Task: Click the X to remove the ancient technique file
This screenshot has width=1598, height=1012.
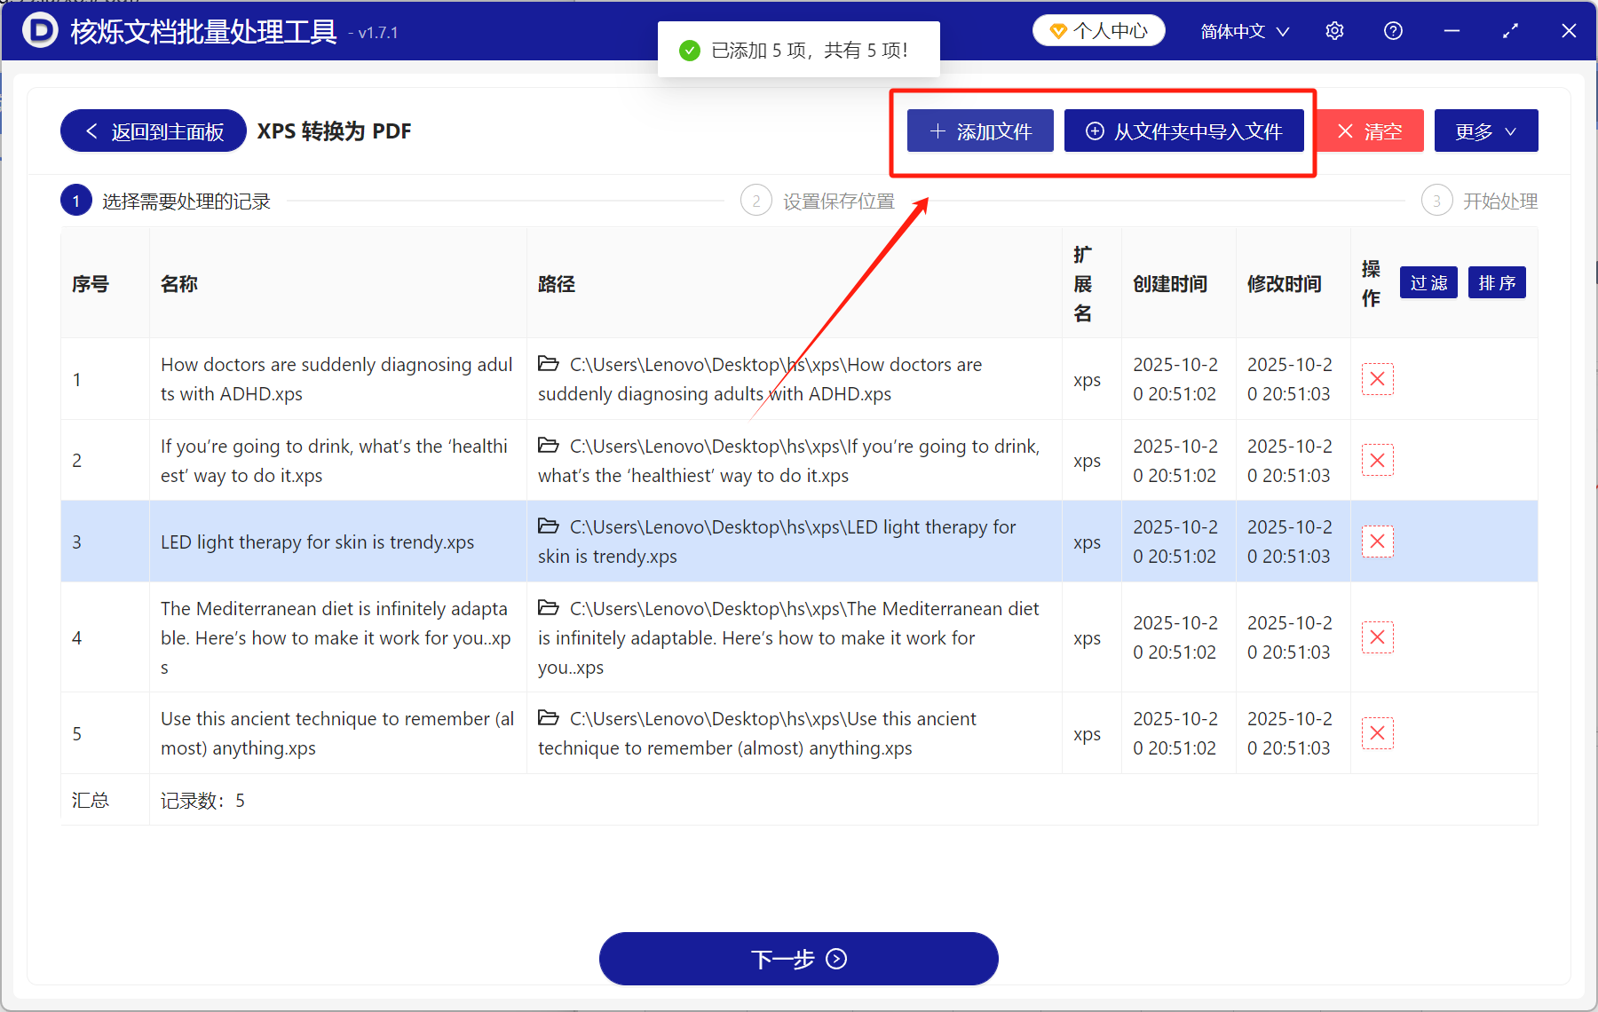Action: (x=1377, y=732)
